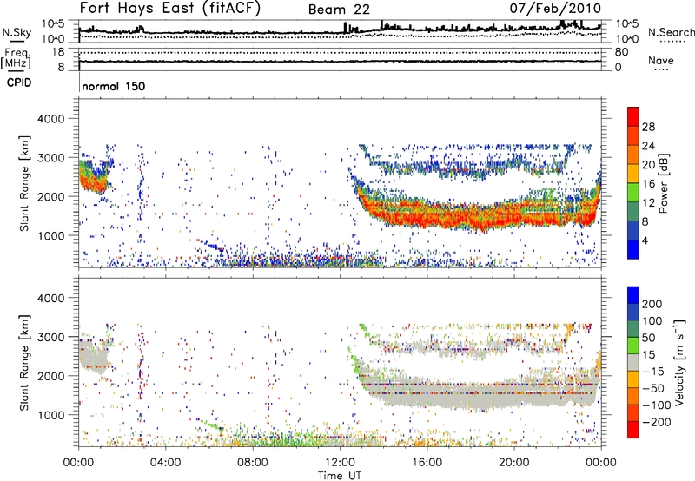
Task: Click the '08:00' time tick label
Action: pos(252,463)
